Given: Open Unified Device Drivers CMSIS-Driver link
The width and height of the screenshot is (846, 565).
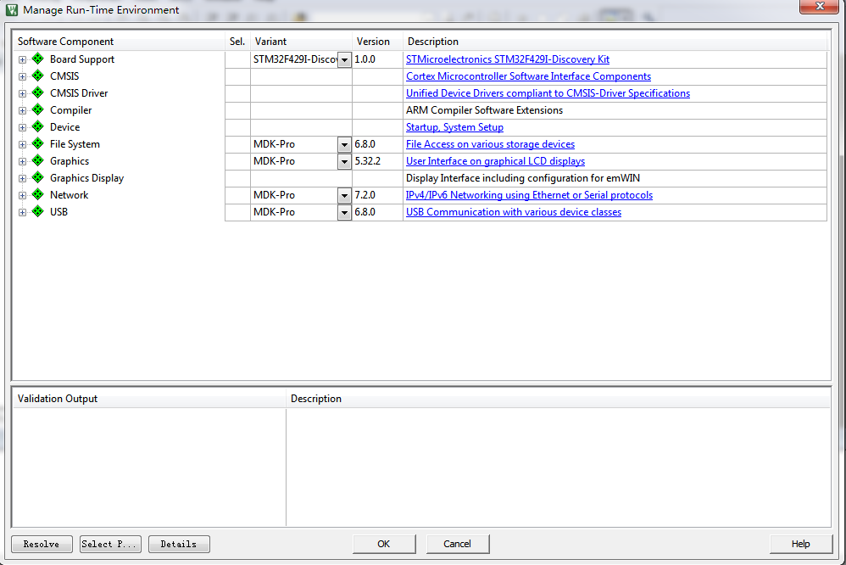Looking at the screenshot, I should point(548,93).
